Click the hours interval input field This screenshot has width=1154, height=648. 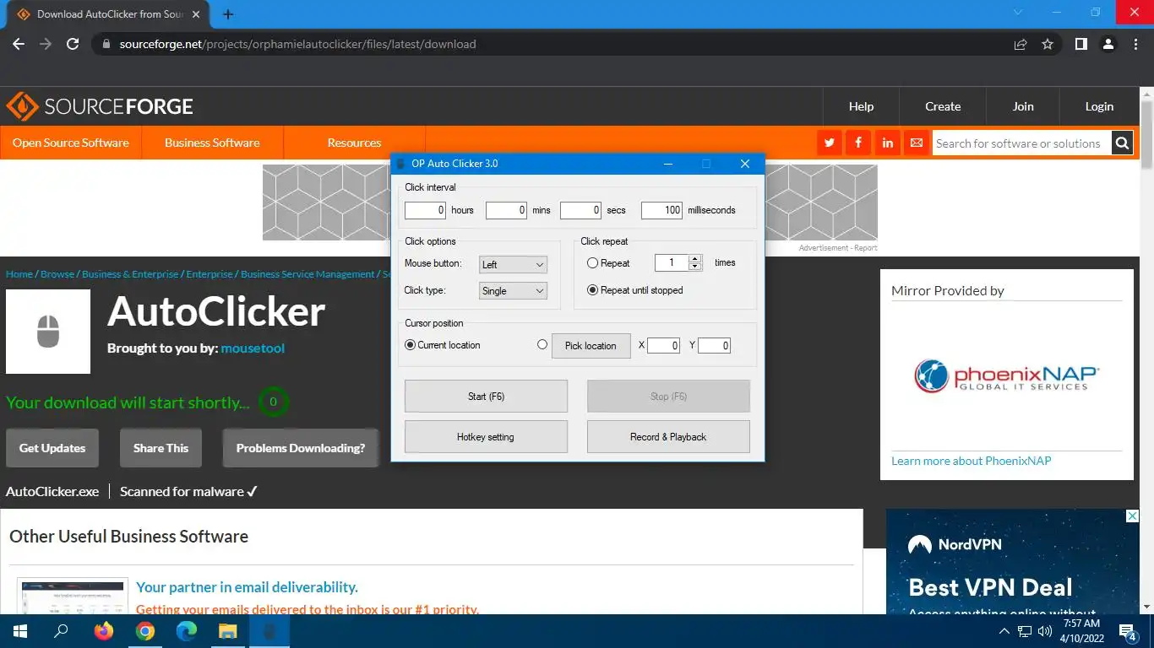pyautogui.click(x=425, y=210)
